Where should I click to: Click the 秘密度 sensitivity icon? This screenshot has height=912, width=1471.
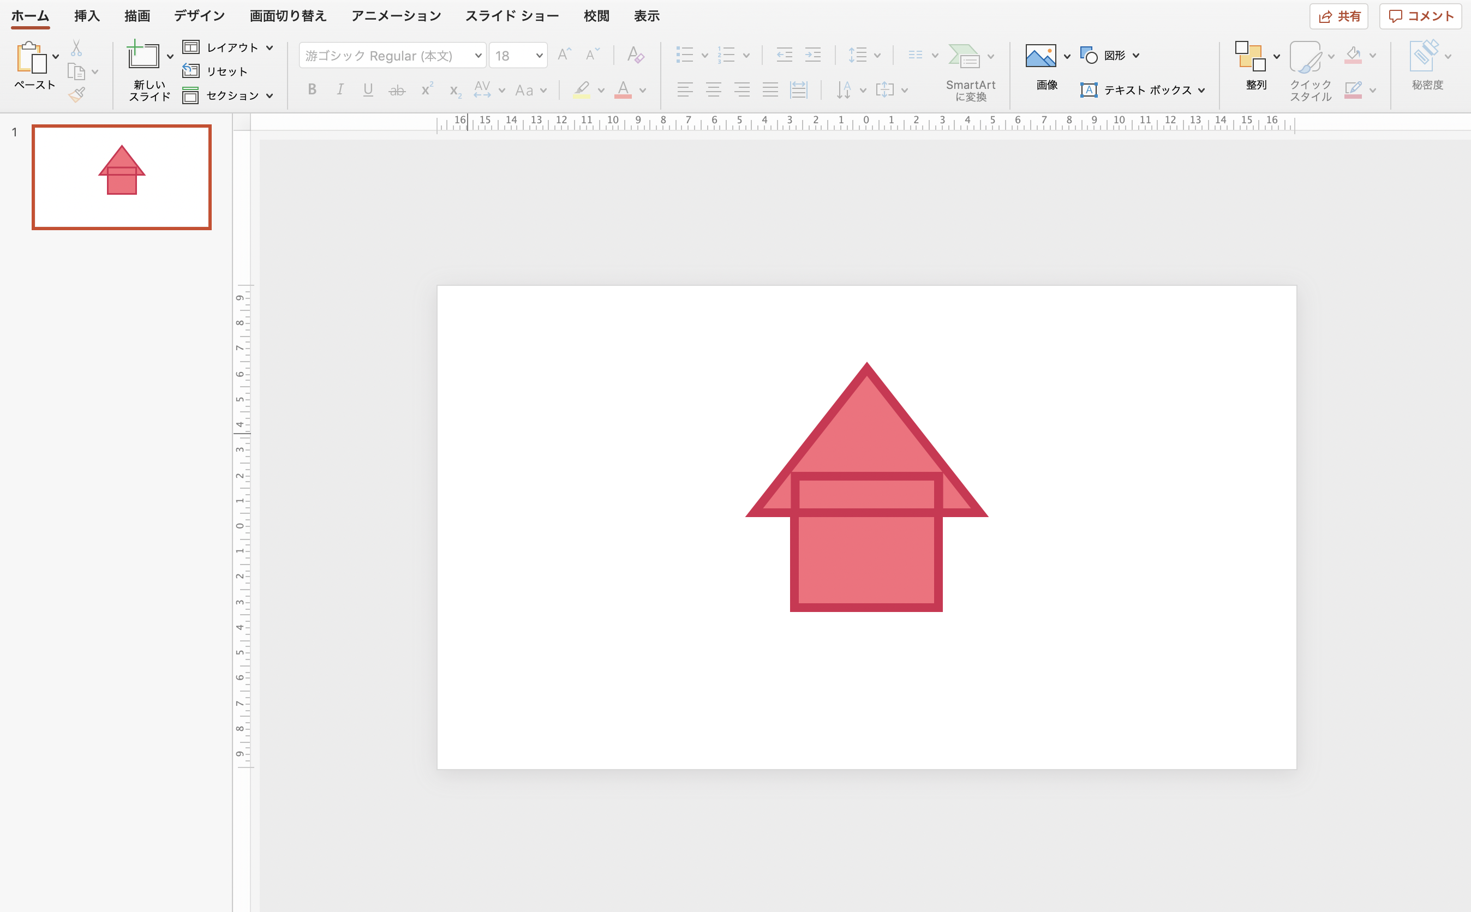[x=1425, y=56]
